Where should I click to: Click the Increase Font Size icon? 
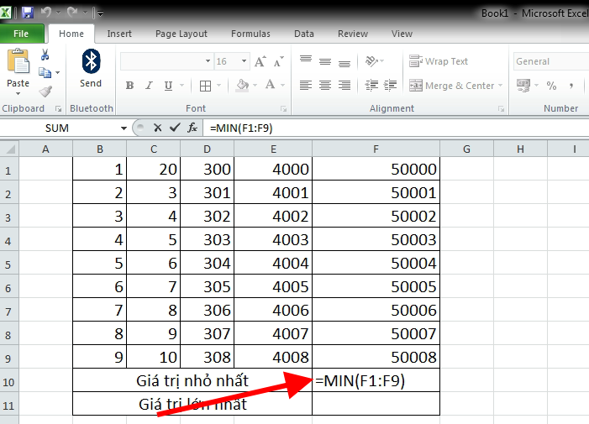point(260,61)
